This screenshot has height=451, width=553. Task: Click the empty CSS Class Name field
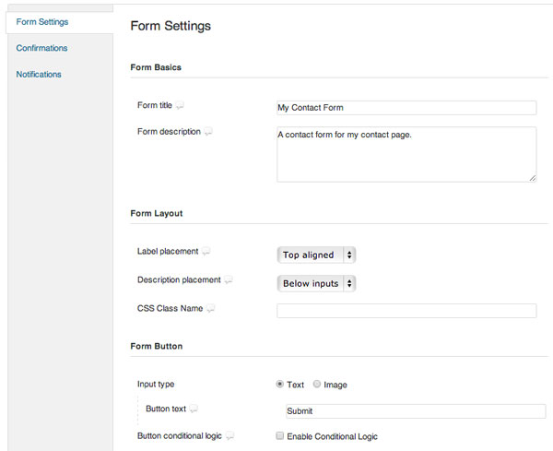406,311
